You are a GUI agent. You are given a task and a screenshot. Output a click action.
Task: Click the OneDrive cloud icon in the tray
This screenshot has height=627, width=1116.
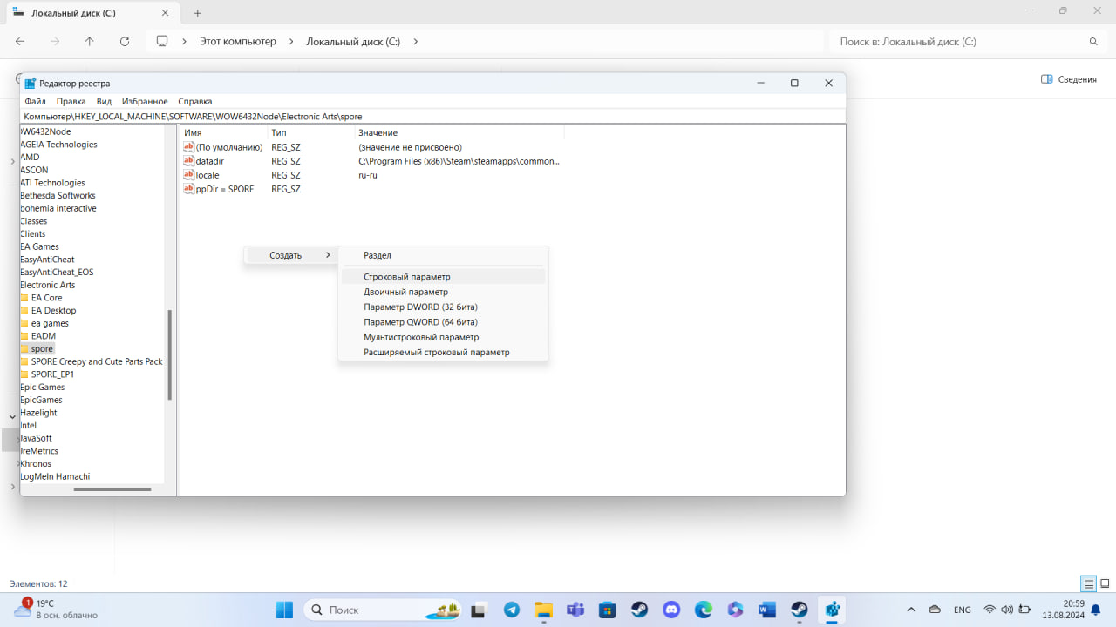(x=935, y=610)
